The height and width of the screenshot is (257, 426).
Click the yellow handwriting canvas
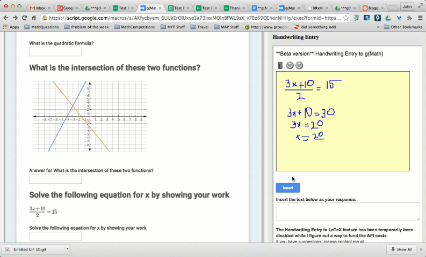[343, 122]
